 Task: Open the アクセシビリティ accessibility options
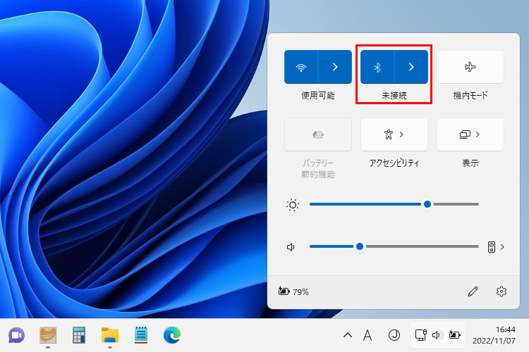click(394, 134)
